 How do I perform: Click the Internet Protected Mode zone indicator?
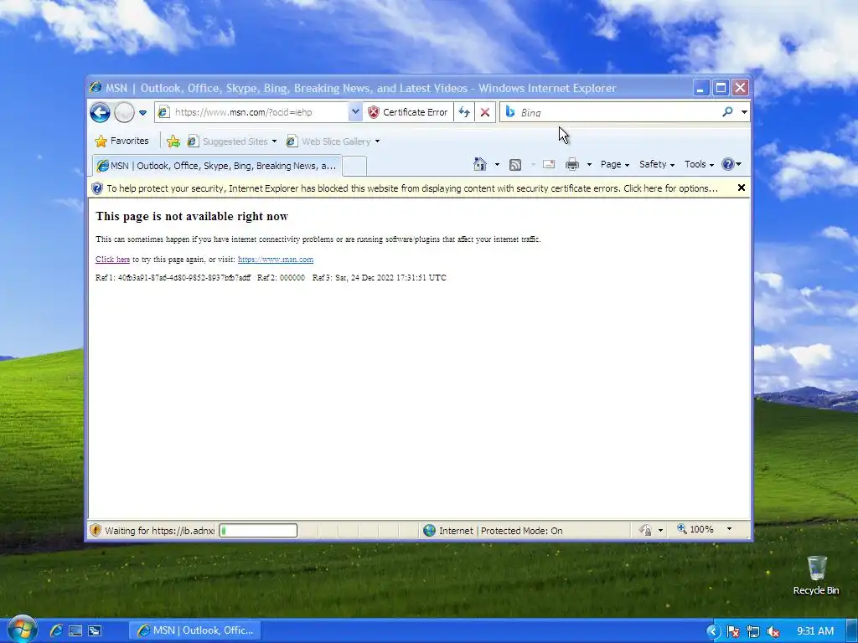pos(493,530)
